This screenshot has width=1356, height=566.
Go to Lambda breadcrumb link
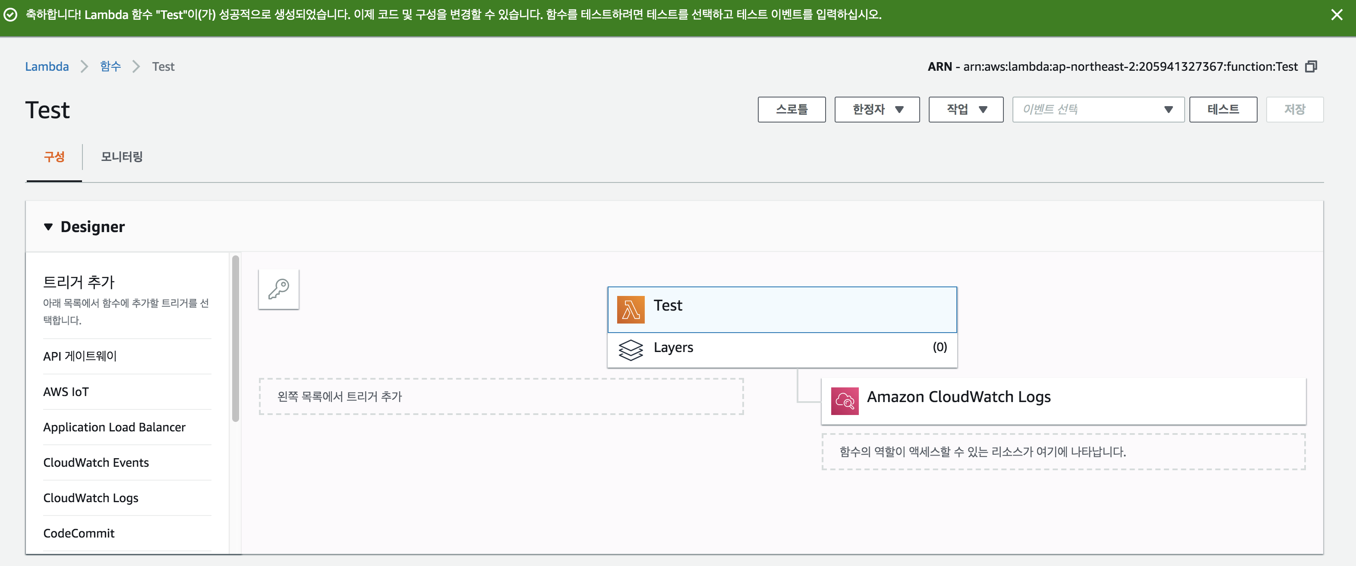[x=47, y=67]
